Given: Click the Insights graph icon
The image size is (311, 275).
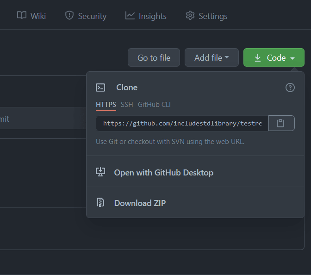Looking at the screenshot, I should pyautogui.click(x=130, y=15).
